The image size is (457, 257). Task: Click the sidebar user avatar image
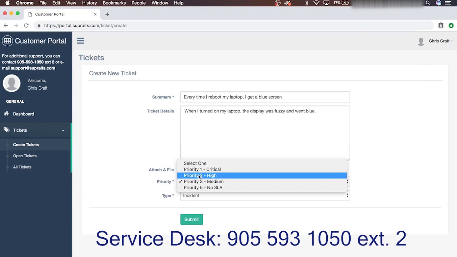[12, 83]
